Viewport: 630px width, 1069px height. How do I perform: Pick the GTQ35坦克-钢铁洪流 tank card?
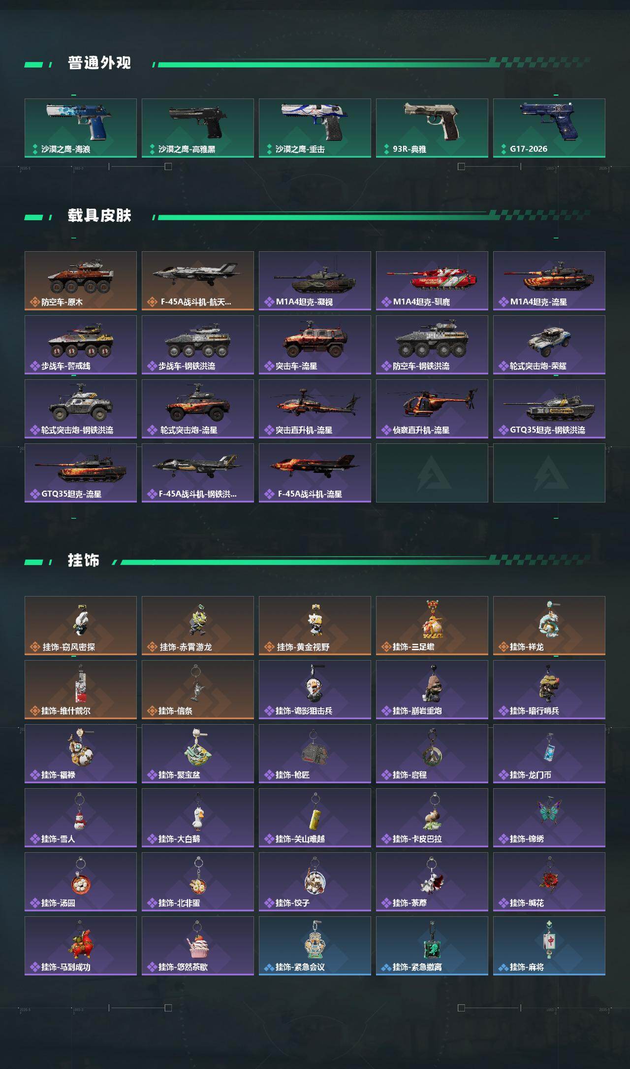pyautogui.click(x=549, y=409)
